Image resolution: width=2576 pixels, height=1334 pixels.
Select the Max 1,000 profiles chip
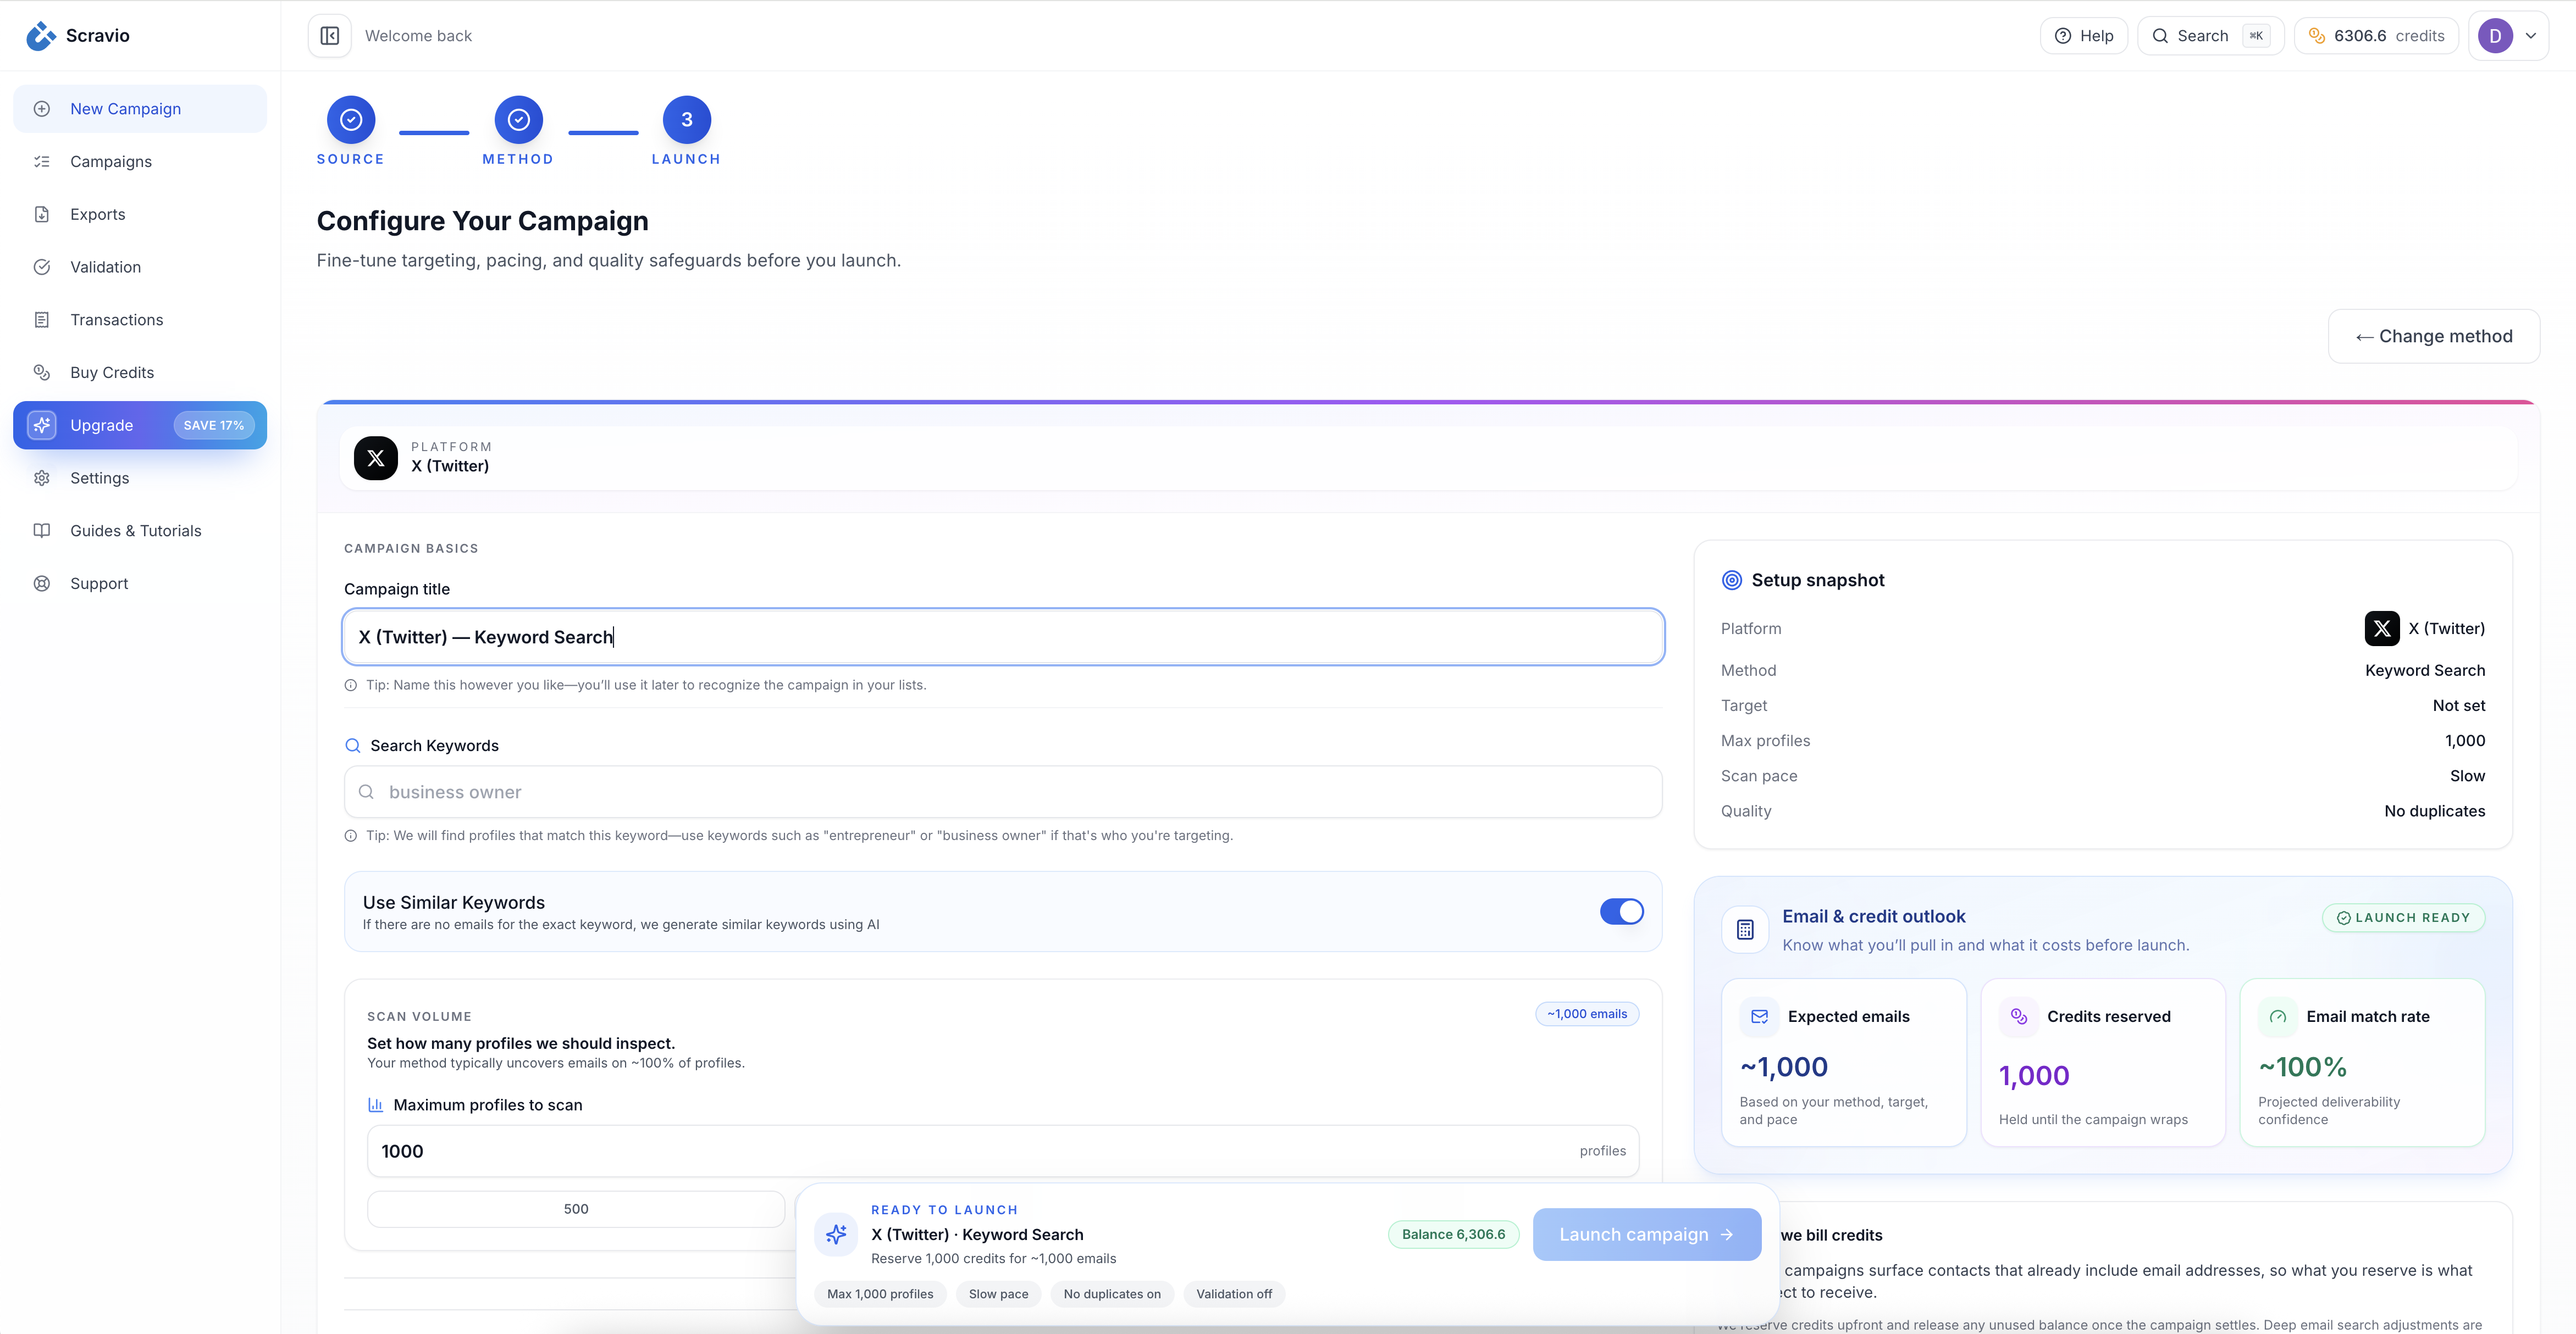coord(880,1293)
